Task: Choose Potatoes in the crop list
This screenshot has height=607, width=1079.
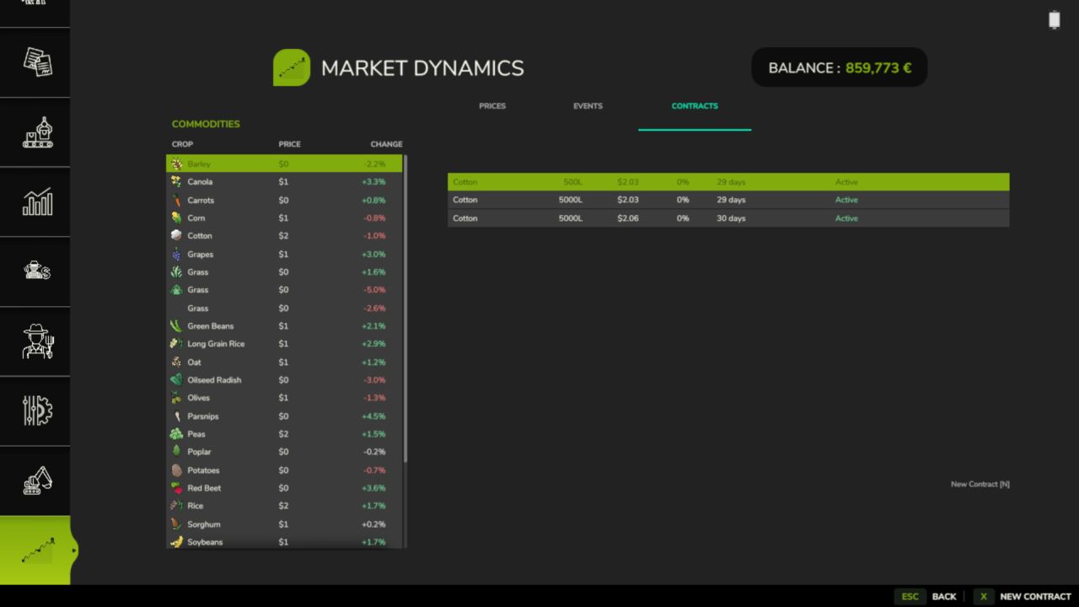Action: [x=284, y=470]
